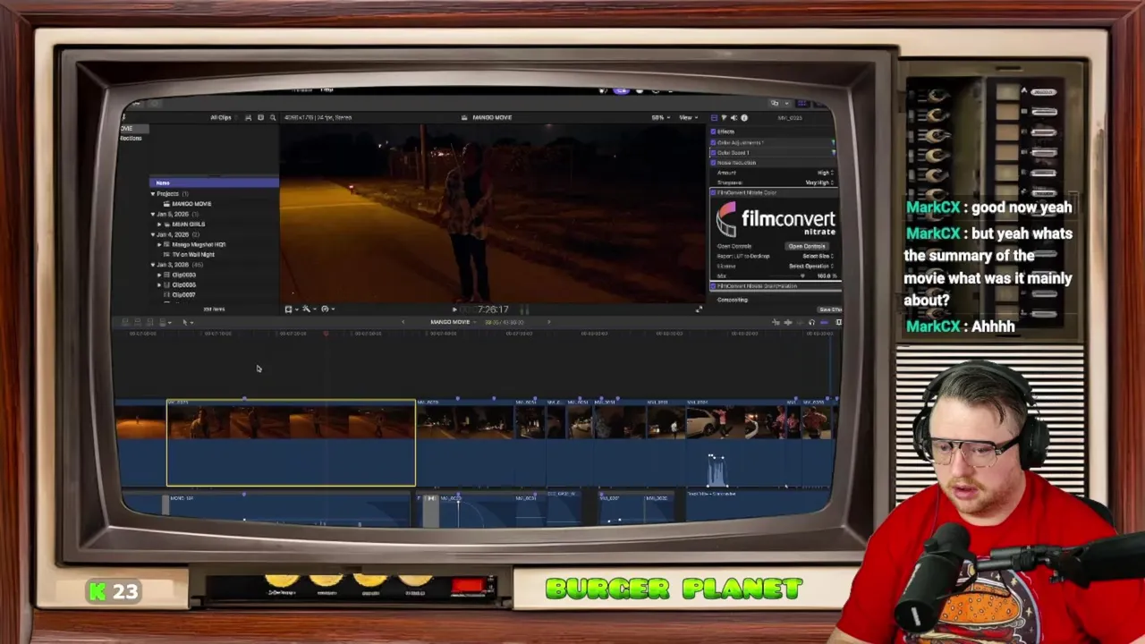The width and height of the screenshot is (1145, 644).
Task: Click the timeline history back arrow
Action: tap(403, 322)
